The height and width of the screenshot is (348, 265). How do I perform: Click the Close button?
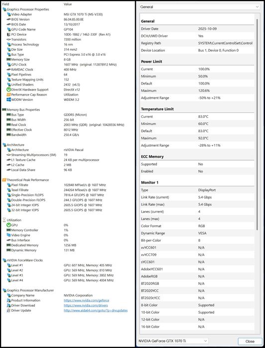(x=250, y=342)
